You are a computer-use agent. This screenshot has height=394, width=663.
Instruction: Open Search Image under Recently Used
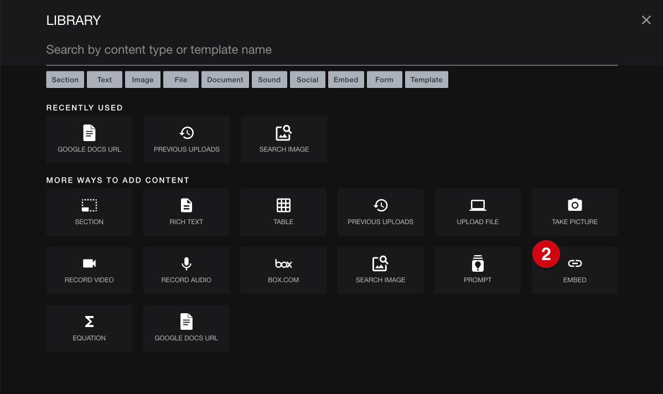pos(284,139)
